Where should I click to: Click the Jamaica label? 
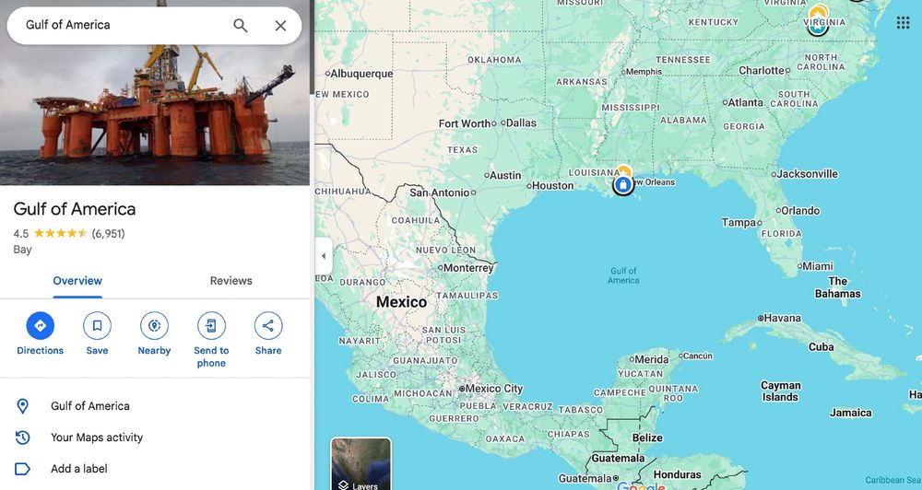coord(850,413)
